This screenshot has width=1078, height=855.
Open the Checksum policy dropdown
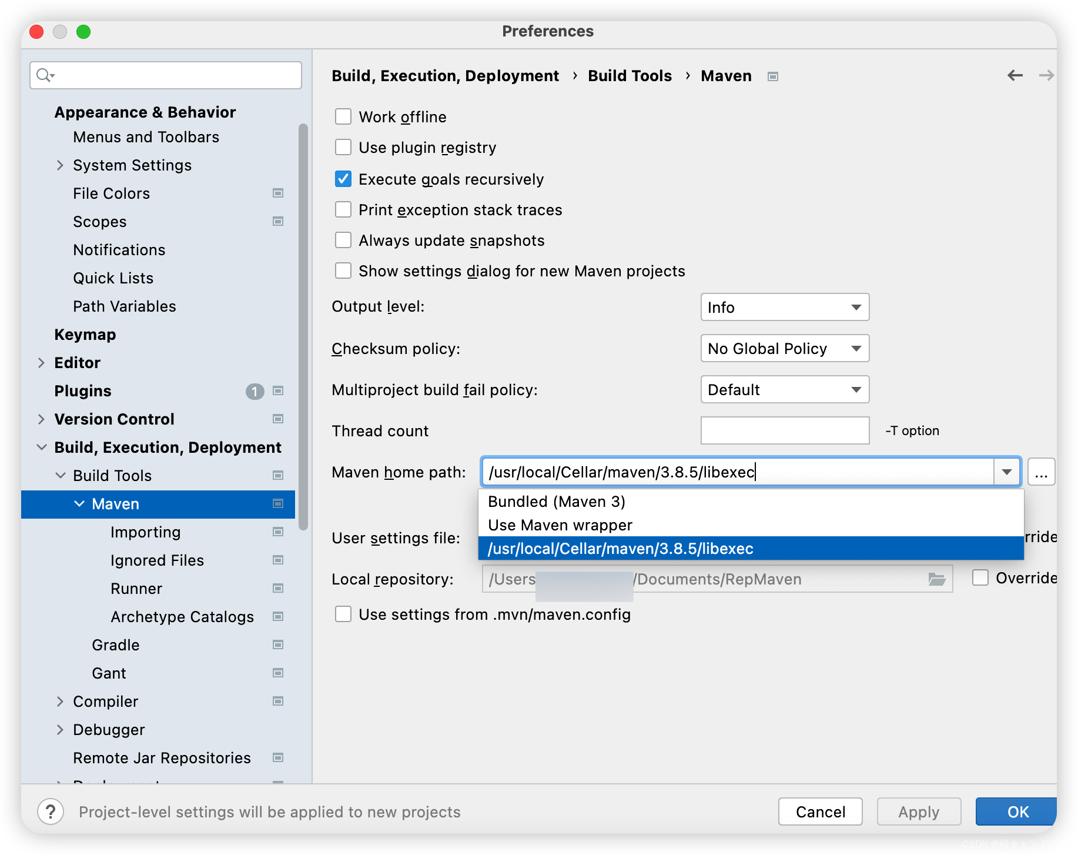point(785,348)
